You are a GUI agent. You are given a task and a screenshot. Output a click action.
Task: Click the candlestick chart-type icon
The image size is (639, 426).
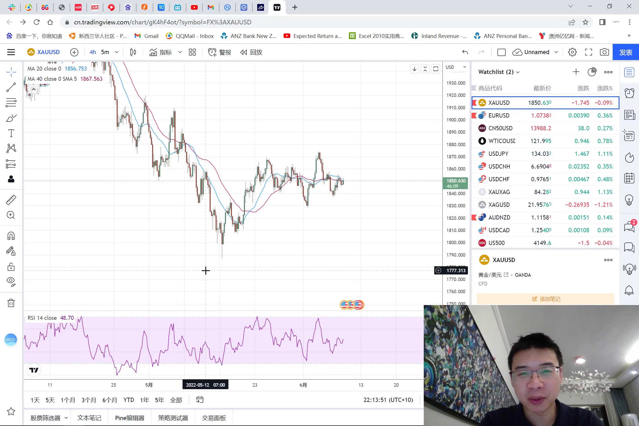pos(133,52)
